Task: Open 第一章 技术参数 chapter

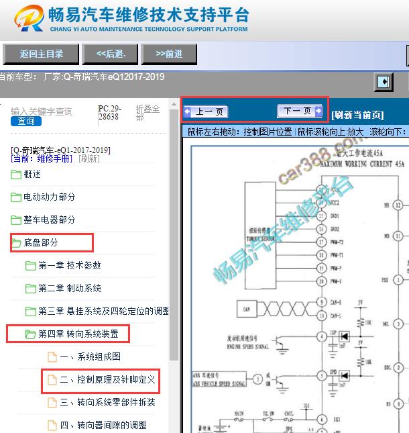Action: [x=70, y=265]
